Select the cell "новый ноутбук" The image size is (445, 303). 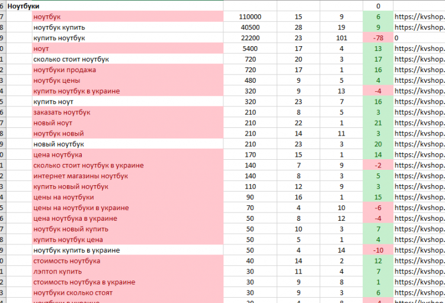tap(128, 144)
